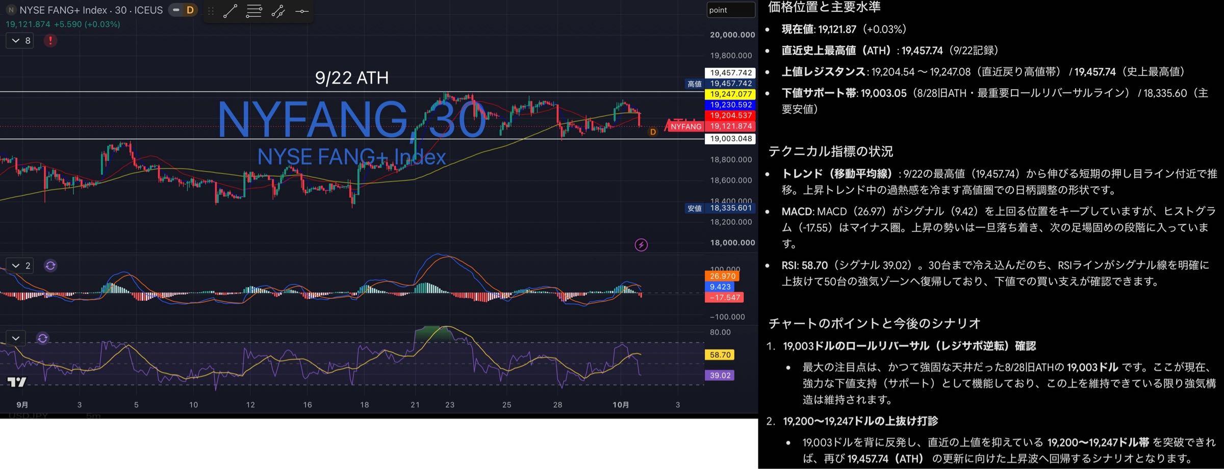1224x469 pixels.
Task: Click the purple 39.02 RSI label
Action: tap(720, 376)
